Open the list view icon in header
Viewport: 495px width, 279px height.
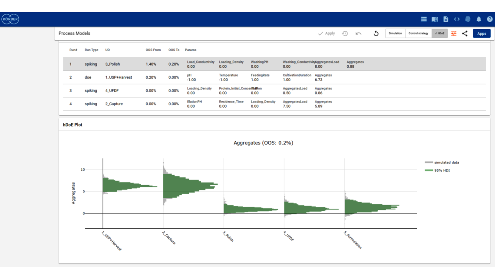(423, 19)
